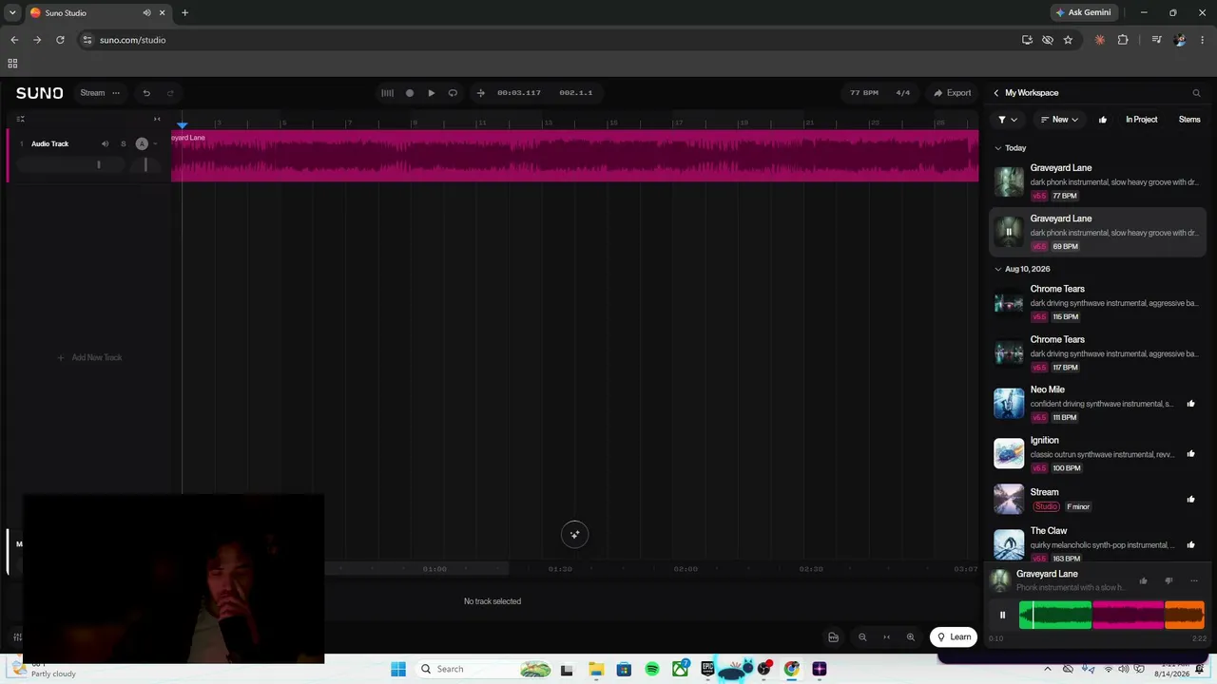Image resolution: width=1217 pixels, height=684 pixels.
Task: Toggle the metronome in the transport bar
Action: (387, 93)
